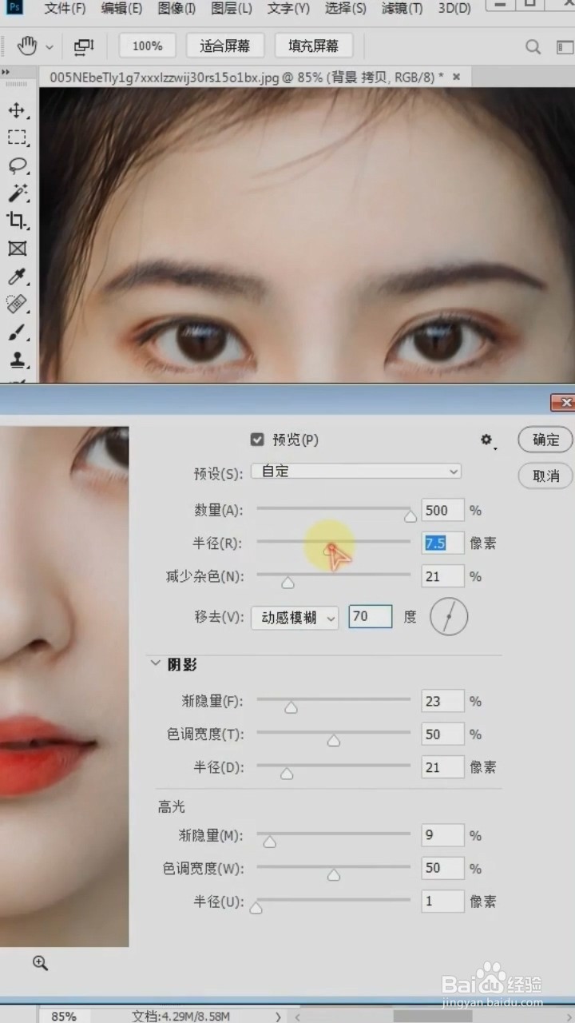Click the 减少杂色(N) slider handle
Image resolution: width=575 pixels, height=1023 pixels.
[287, 583]
